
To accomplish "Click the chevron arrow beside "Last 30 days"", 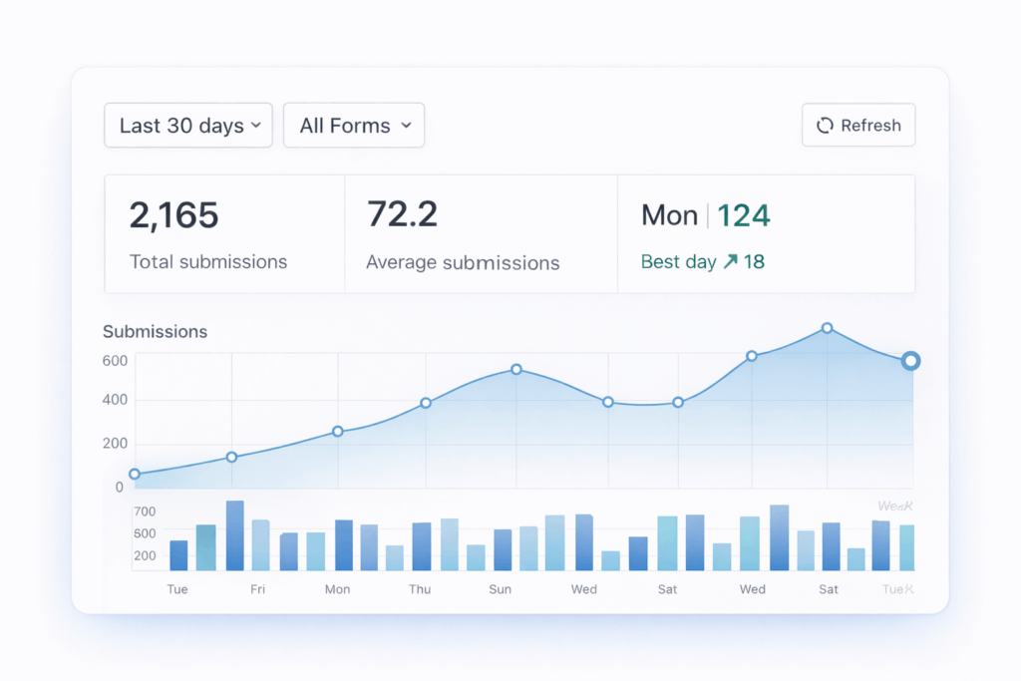I will [256, 126].
